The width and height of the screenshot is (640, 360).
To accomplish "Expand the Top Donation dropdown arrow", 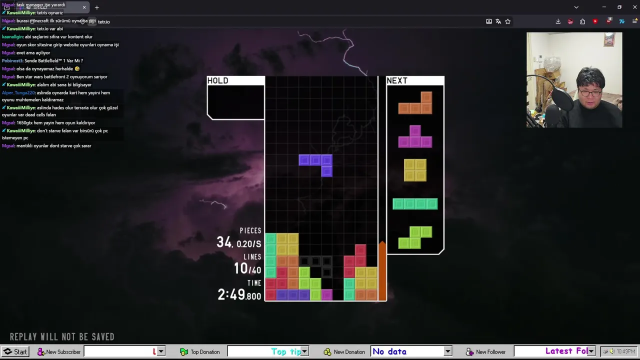I will [304, 351].
